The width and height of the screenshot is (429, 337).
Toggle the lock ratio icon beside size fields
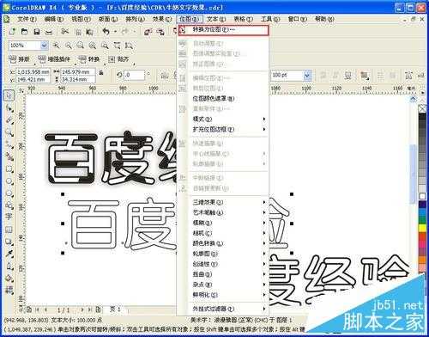point(101,73)
